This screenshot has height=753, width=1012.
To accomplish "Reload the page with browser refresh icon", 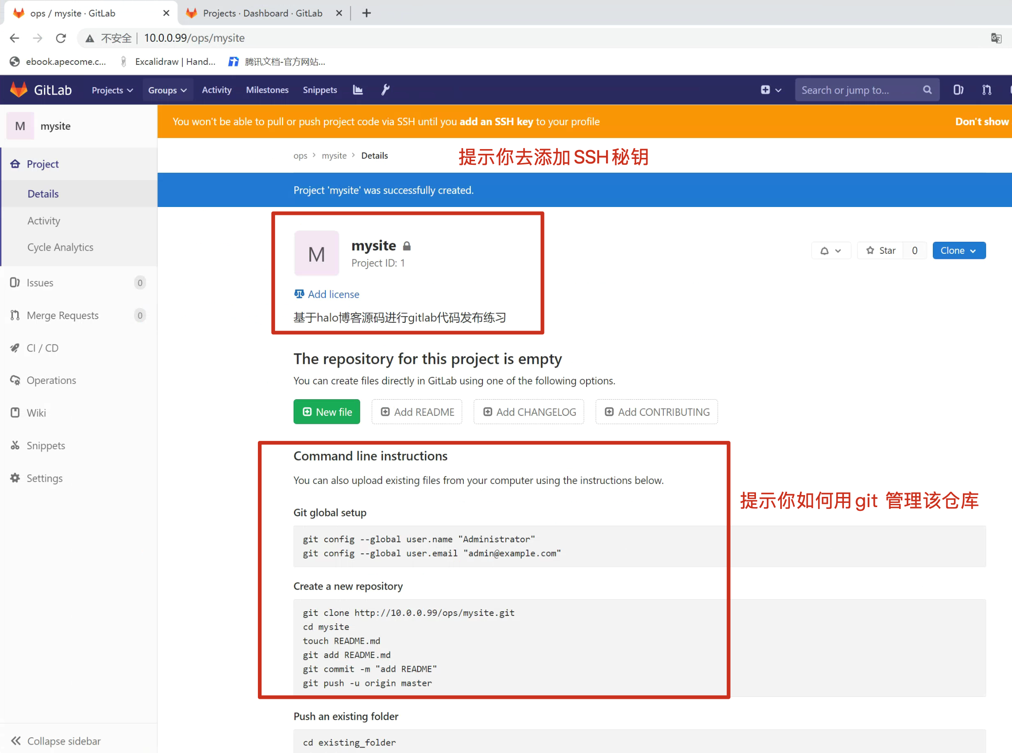I will point(61,38).
